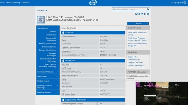Open the Compare dropdown arrow
188x105 pixels.
(x=148, y=23)
